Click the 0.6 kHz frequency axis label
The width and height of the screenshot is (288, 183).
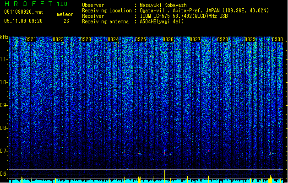click(x=4, y=174)
